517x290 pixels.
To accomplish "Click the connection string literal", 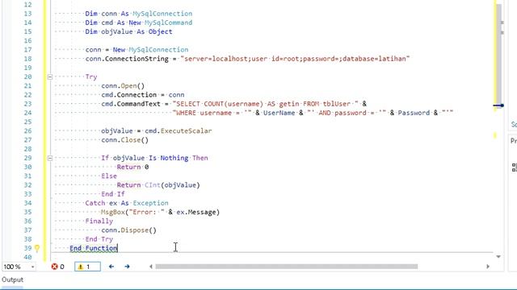I will tap(295, 59).
